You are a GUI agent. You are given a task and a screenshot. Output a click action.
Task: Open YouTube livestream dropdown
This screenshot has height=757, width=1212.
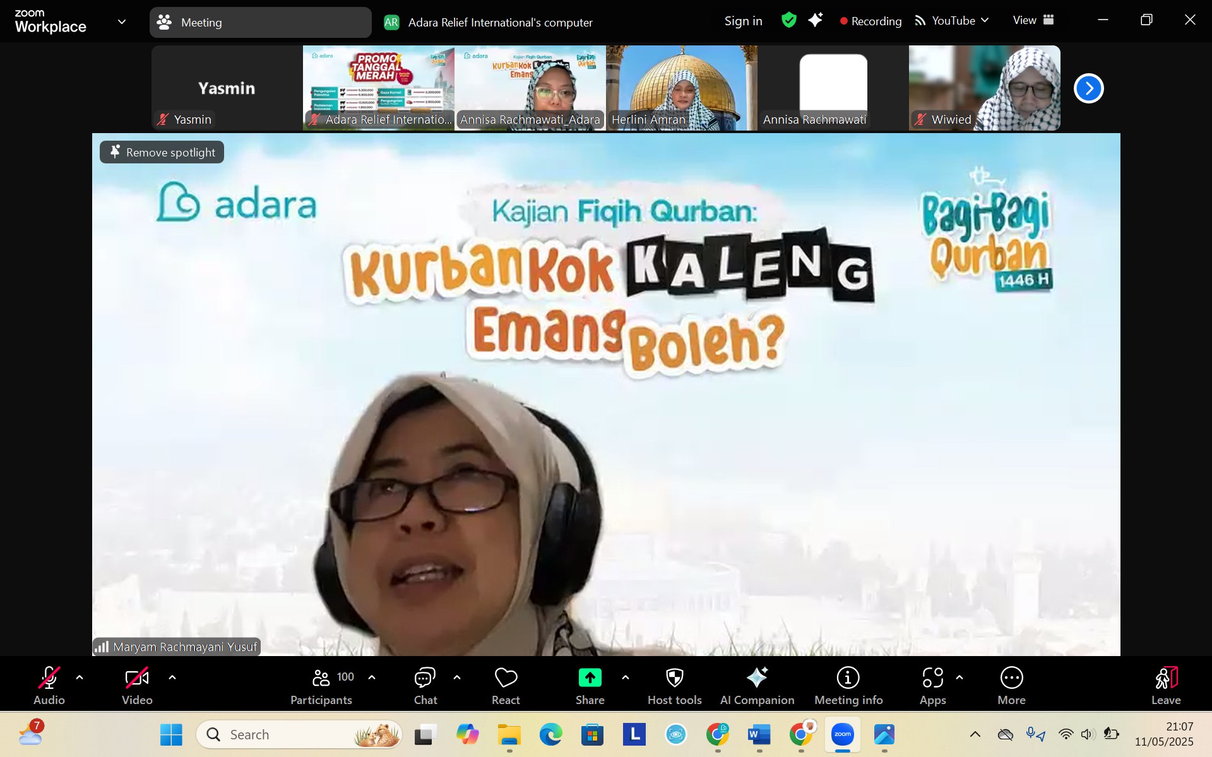(952, 21)
